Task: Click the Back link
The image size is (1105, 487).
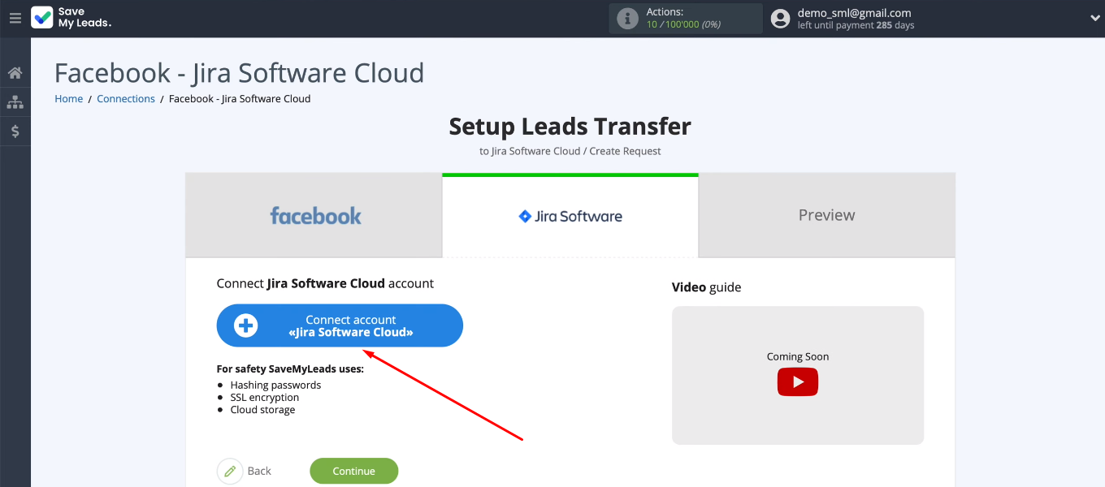Action: [259, 471]
